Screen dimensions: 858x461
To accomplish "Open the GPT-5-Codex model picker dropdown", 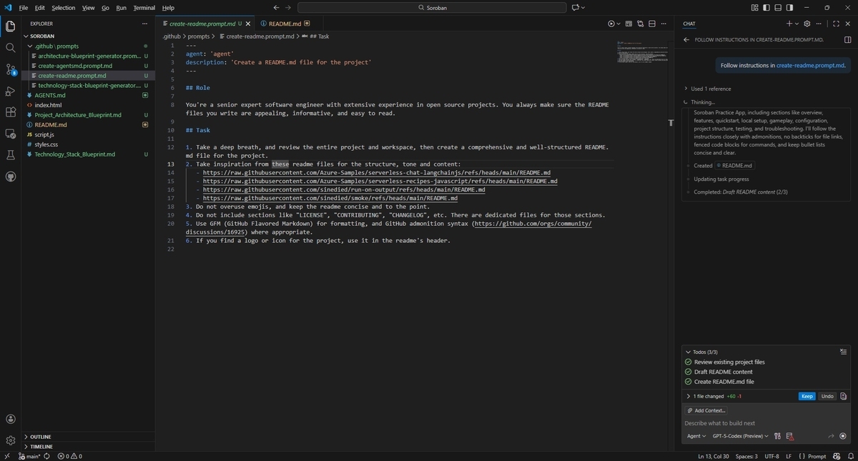I will point(740,436).
